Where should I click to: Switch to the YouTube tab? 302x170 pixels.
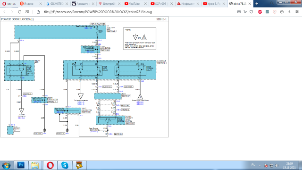coord(134,4)
